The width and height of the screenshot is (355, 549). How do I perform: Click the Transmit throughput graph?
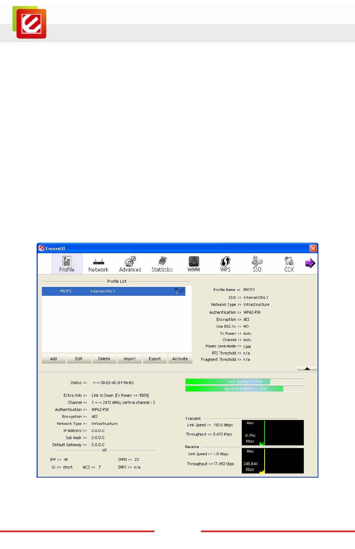[273, 433]
